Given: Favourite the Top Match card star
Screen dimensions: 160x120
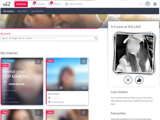Looking at the screenshot, I should click(x=38, y=61).
